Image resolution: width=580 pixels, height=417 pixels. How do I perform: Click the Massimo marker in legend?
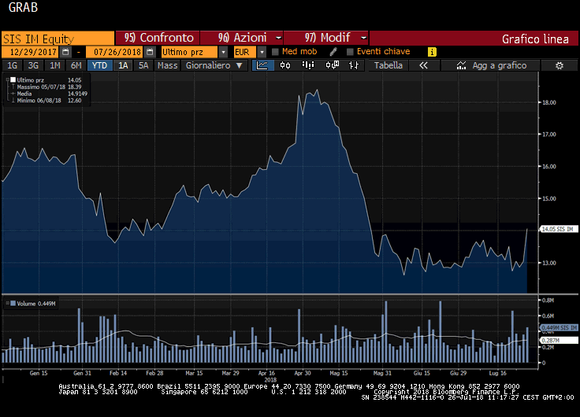[x=13, y=87]
